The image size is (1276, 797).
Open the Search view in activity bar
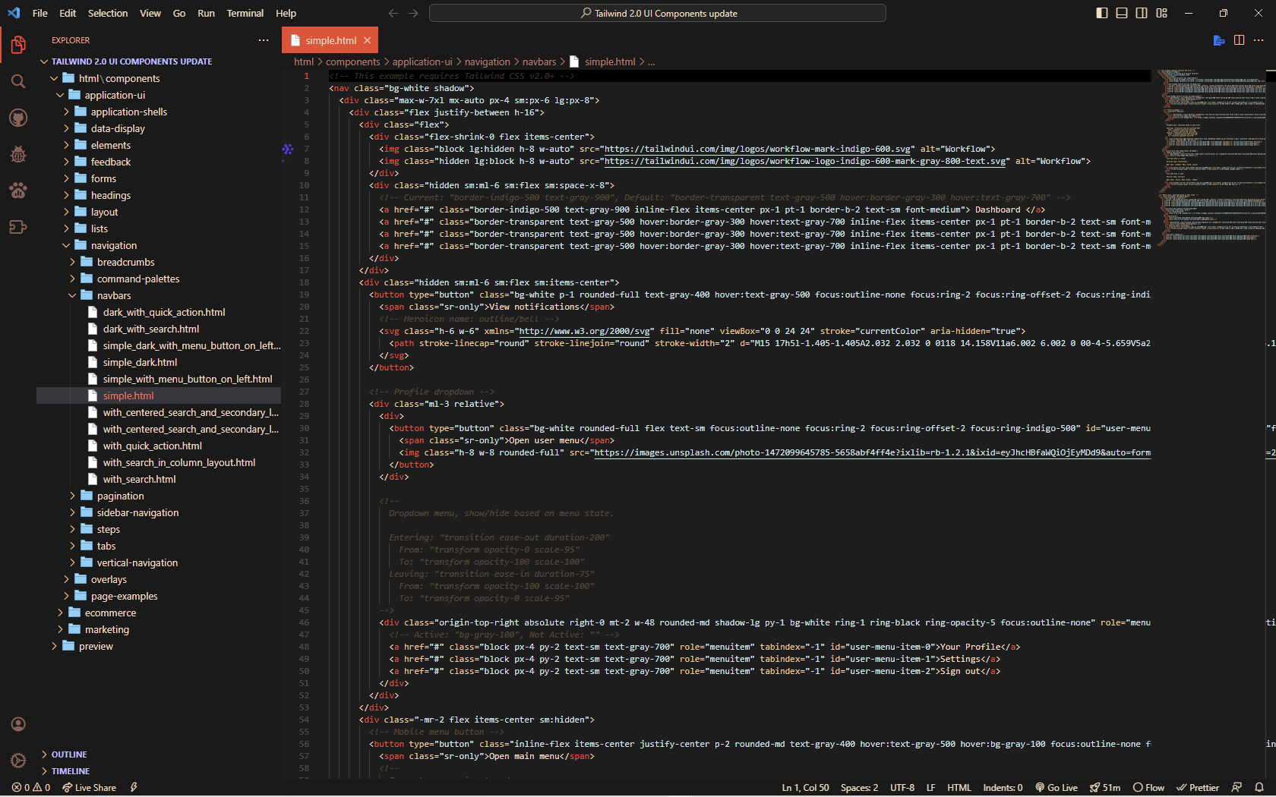coord(18,81)
